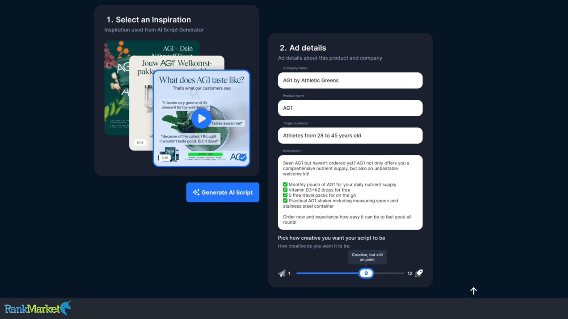
Task: Click the paper plane icon at slider minimum
Action: click(x=282, y=273)
